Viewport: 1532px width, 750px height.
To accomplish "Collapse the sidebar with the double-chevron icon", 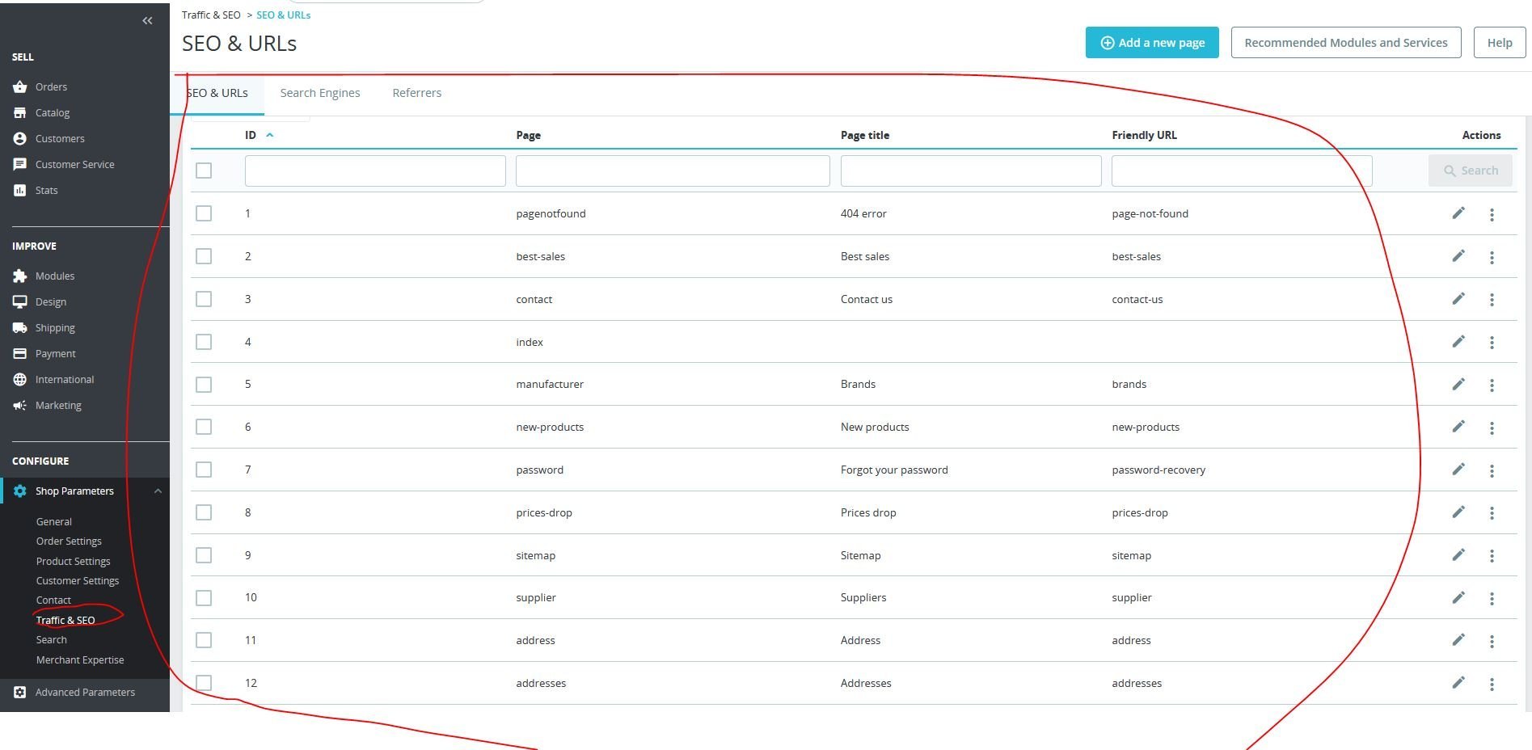I will click(x=147, y=21).
